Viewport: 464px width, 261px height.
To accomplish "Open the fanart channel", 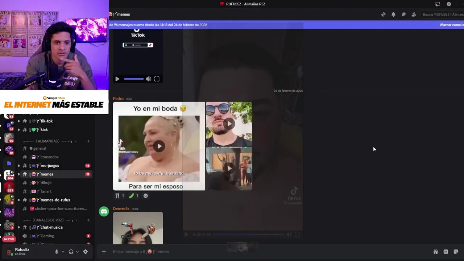I will pyautogui.click(x=56, y=191).
